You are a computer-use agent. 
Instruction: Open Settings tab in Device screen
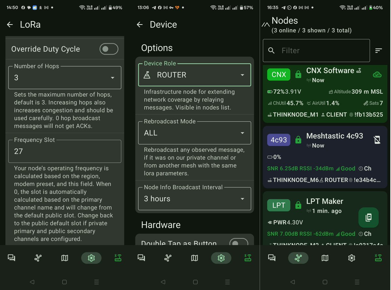pos(221,258)
